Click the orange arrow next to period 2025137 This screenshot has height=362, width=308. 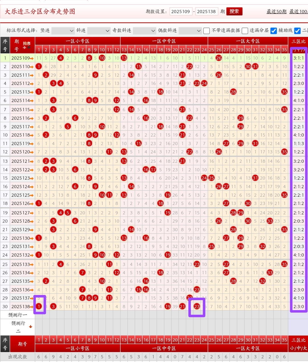[32, 298]
